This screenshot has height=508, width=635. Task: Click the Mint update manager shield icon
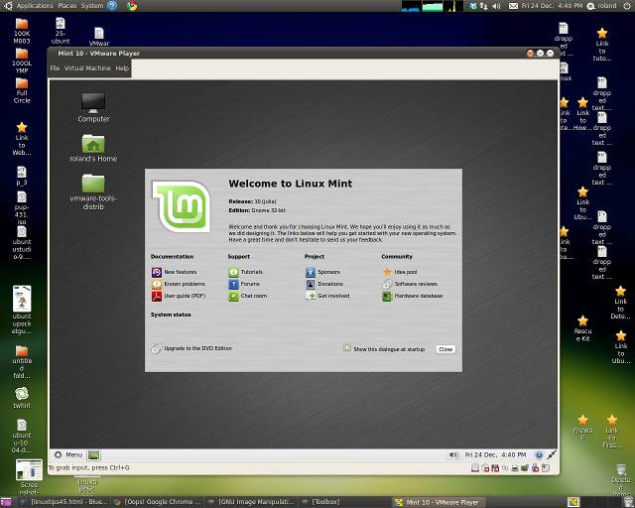point(539,455)
